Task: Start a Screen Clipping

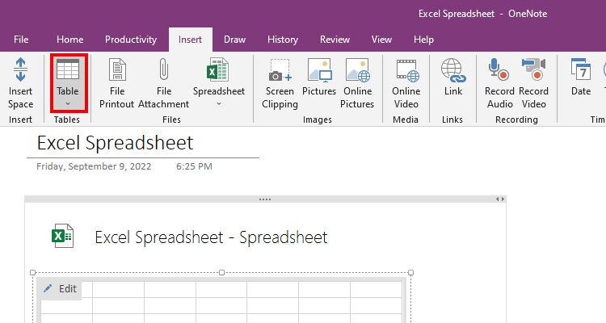Action: click(280, 83)
